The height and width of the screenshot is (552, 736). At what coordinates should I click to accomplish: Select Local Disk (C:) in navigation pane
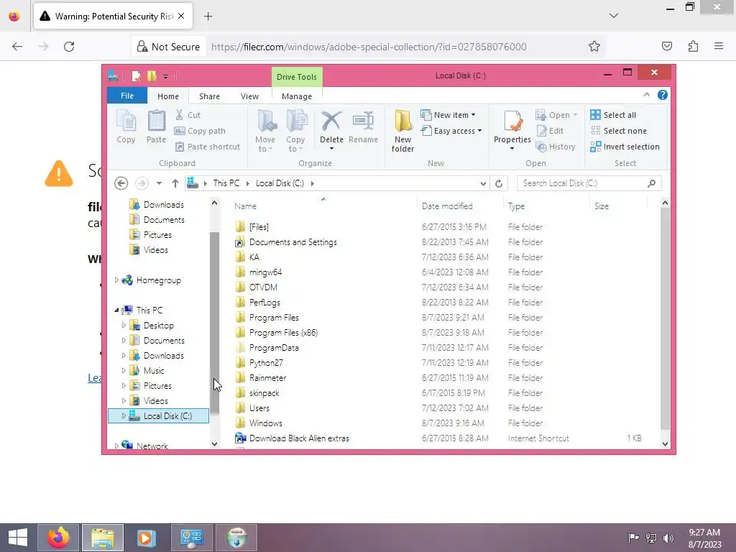(158, 416)
